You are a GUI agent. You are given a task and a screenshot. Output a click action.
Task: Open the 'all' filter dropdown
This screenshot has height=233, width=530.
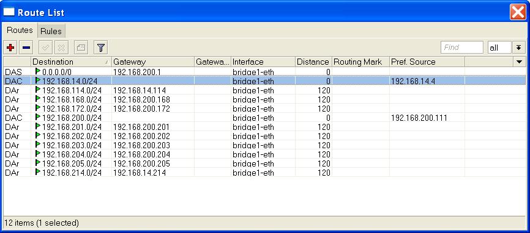point(499,48)
